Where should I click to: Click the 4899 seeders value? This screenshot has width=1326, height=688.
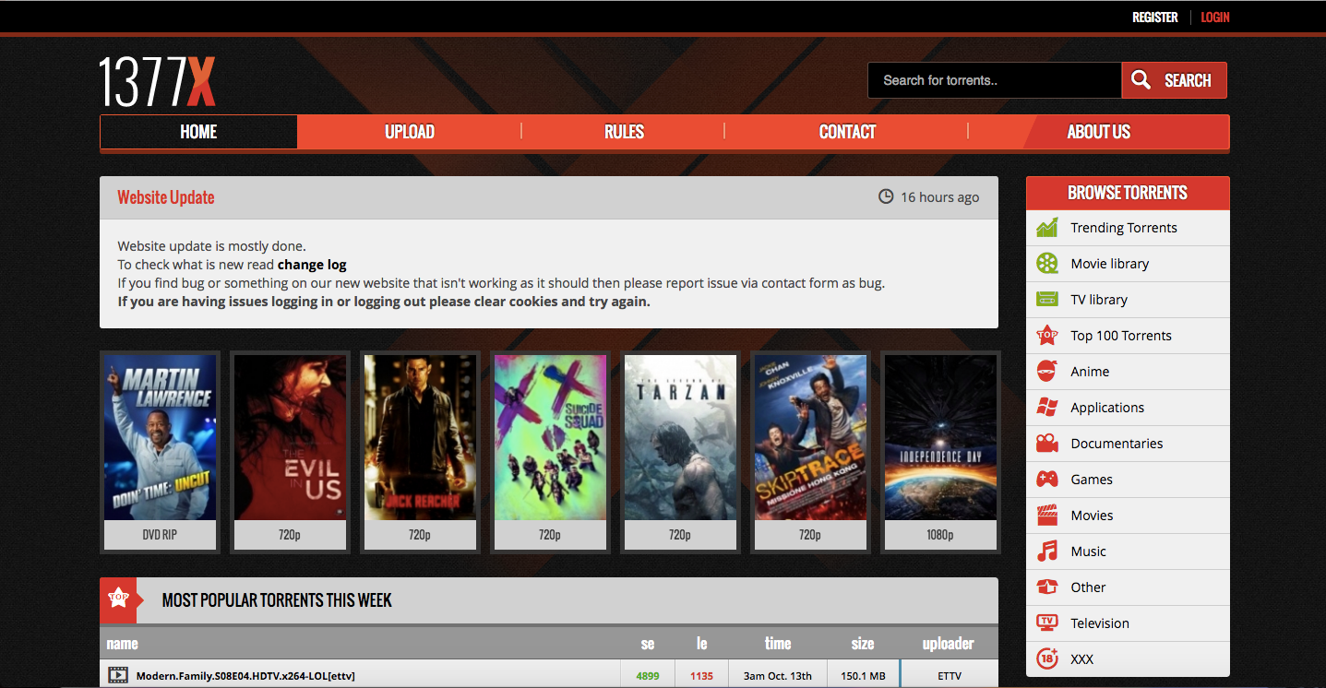648,676
